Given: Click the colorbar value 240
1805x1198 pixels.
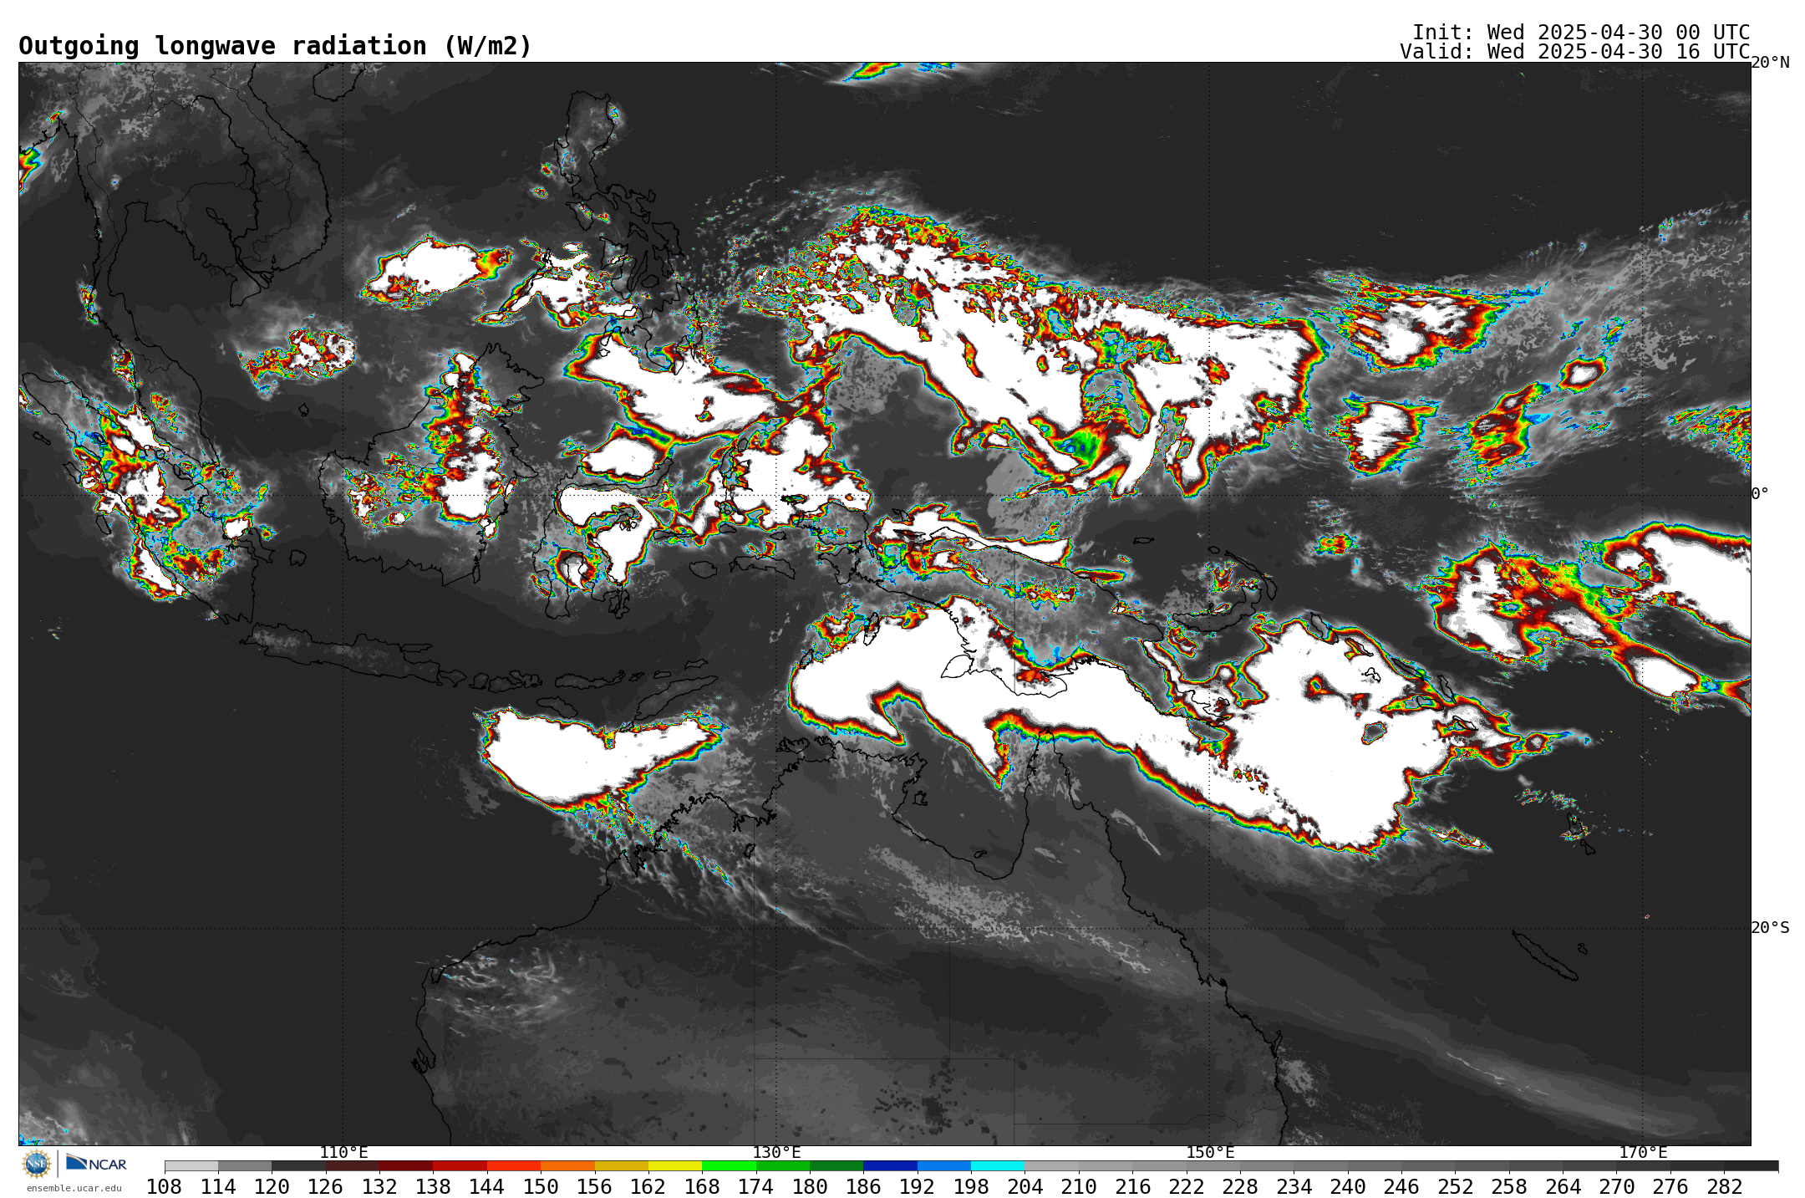Looking at the screenshot, I should pyautogui.click(x=1348, y=1186).
